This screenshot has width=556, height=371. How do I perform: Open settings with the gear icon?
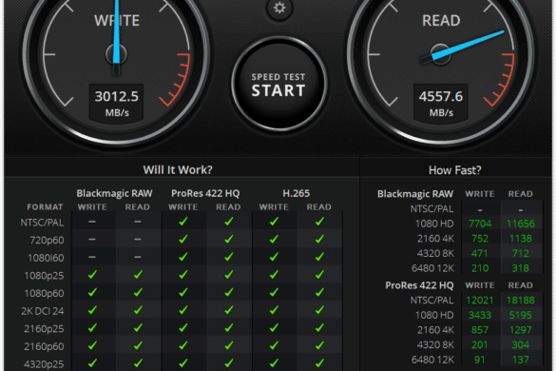coord(279,8)
